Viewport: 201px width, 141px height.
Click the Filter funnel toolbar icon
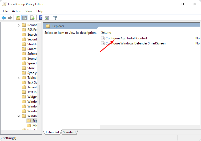55,18
